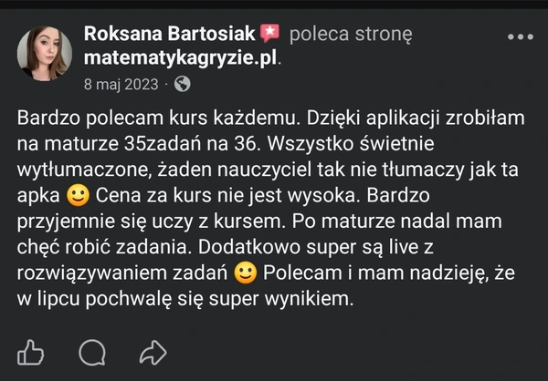Click the smiley emoji after "apka"
This screenshot has height=381, width=548.
tap(77, 194)
